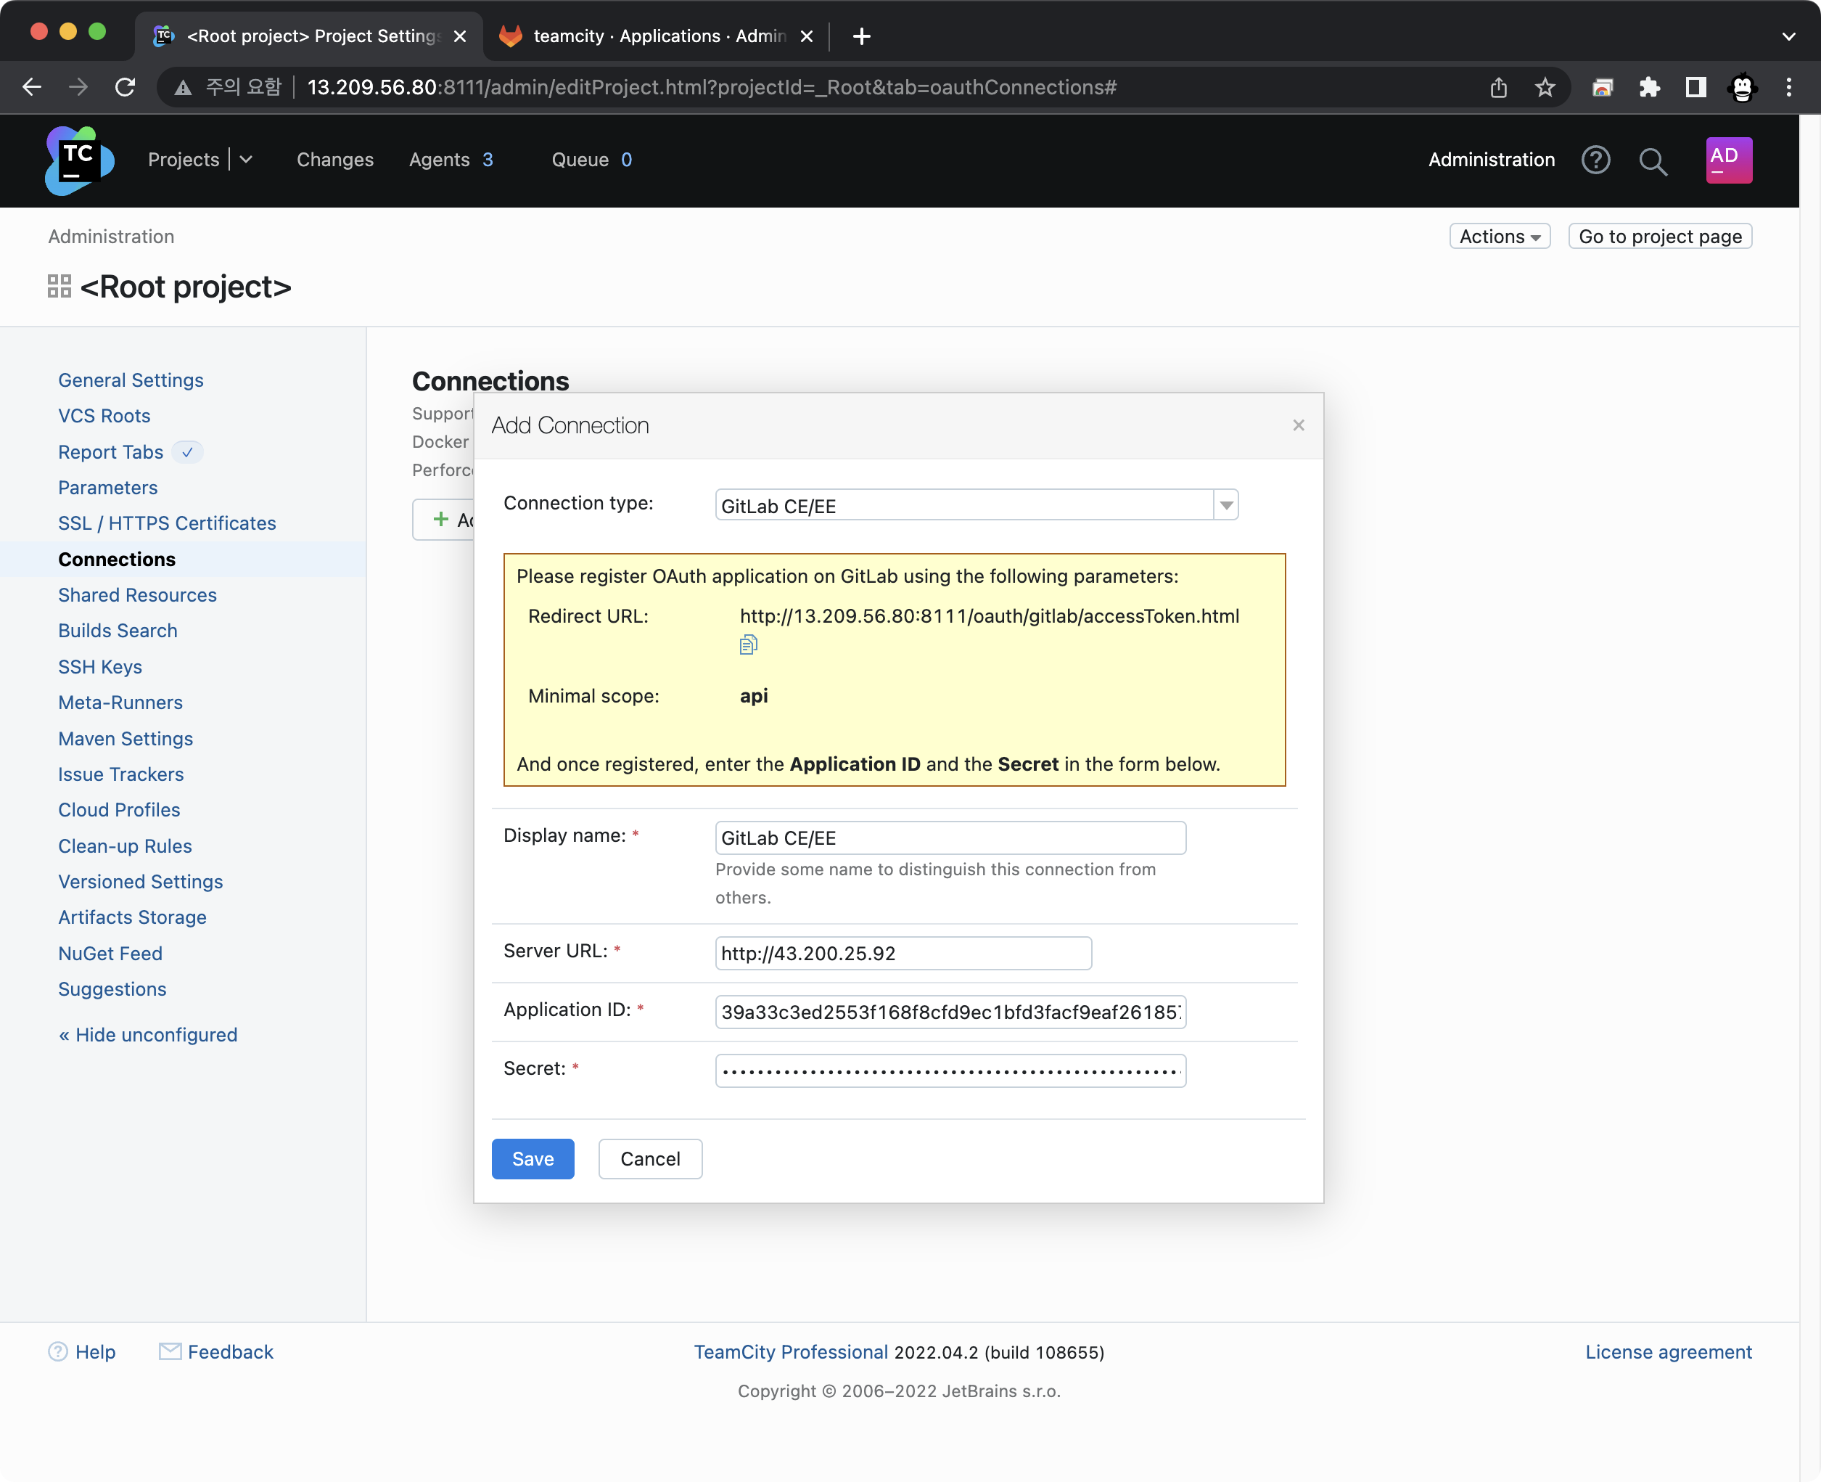Viewport: 1821px width, 1482px height.
Task: Open Builds Search
Action: [x=118, y=631]
